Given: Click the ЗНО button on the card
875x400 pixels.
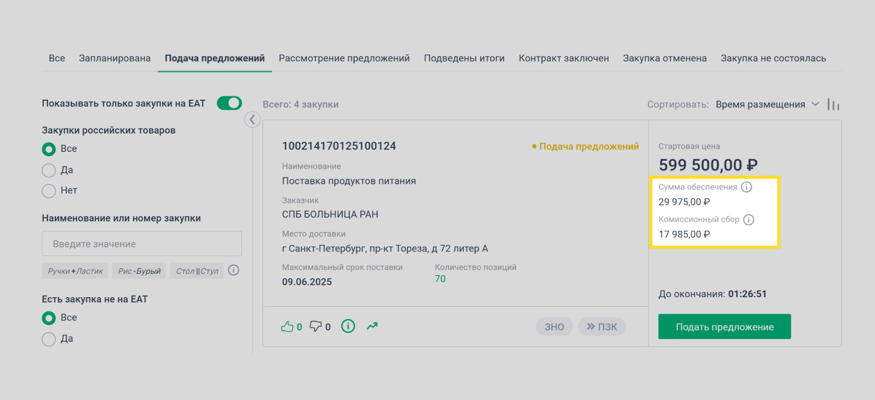Looking at the screenshot, I should 554,326.
